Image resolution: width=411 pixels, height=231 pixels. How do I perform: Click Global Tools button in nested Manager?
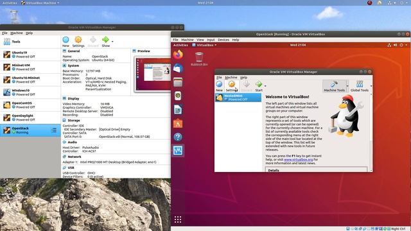(360, 86)
